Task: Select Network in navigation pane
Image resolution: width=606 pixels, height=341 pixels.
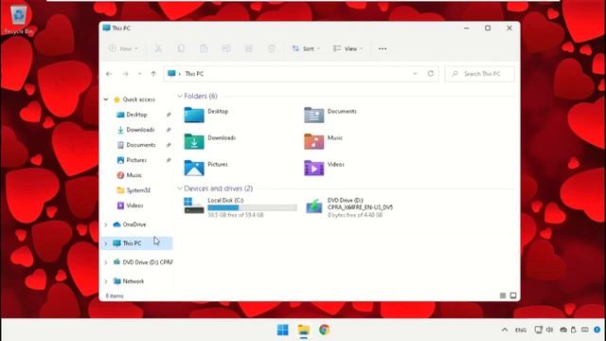Action: pos(133,281)
